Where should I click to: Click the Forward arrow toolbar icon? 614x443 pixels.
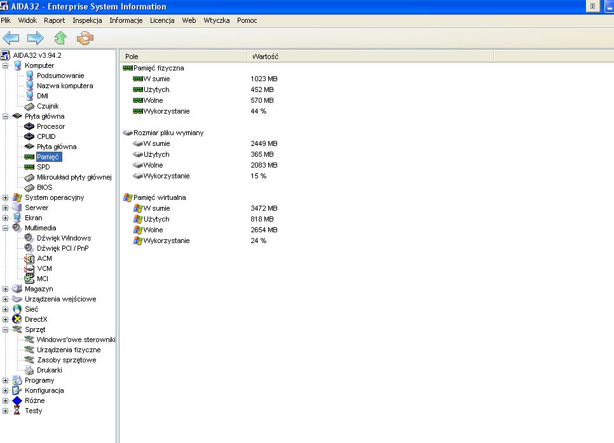click(35, 38)
